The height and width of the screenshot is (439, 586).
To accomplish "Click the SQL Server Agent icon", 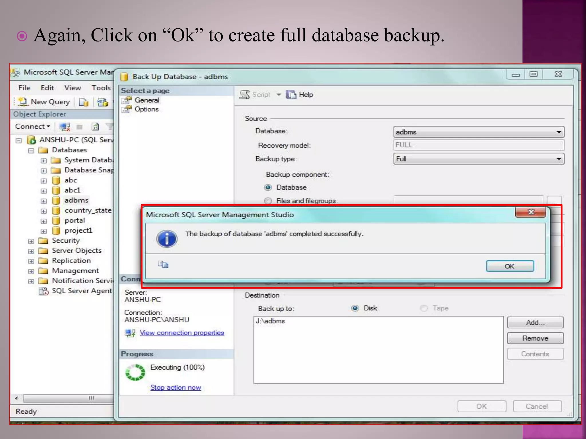I will click(43, 291).
